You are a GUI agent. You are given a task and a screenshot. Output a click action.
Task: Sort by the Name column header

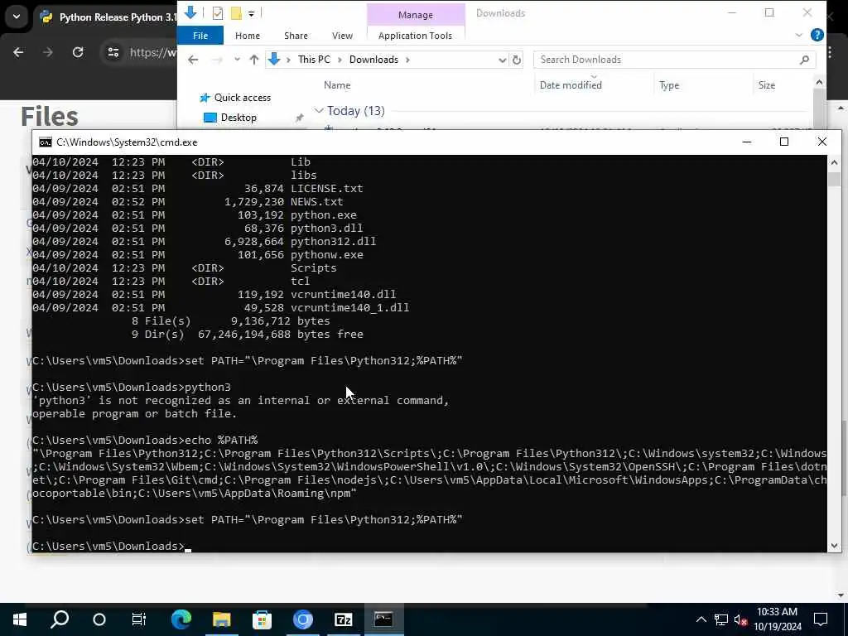pyautogui.click(x=337, y=85)
